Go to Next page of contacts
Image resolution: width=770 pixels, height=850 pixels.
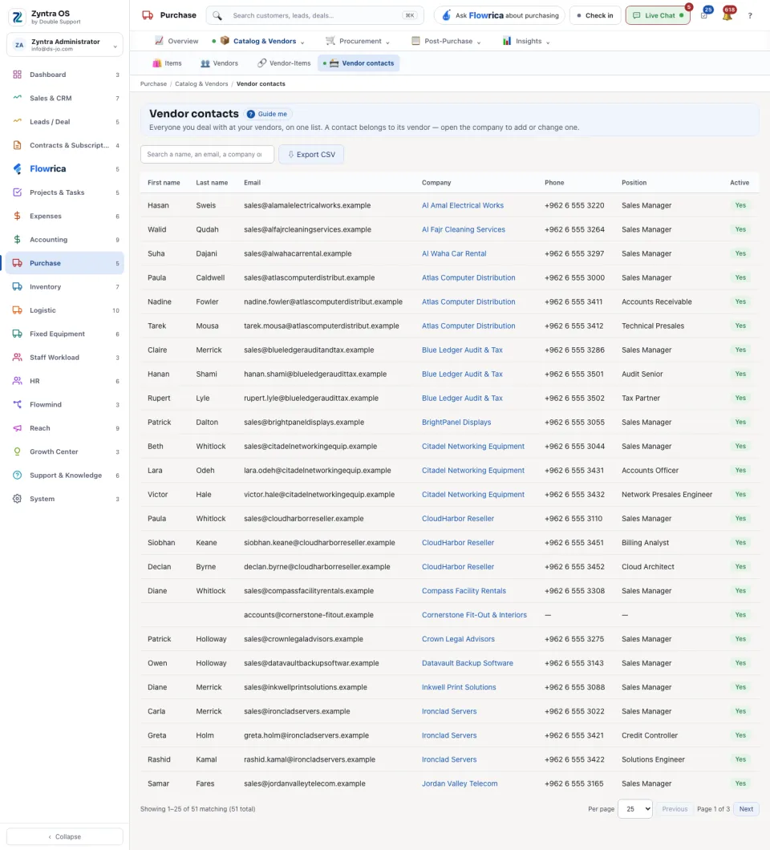tap(746, 809)
